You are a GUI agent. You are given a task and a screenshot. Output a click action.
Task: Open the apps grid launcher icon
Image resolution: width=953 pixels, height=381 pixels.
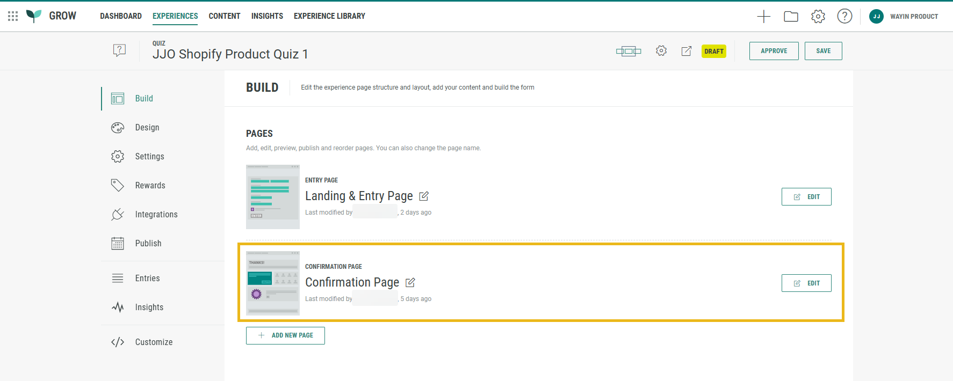tap(13, 16)
